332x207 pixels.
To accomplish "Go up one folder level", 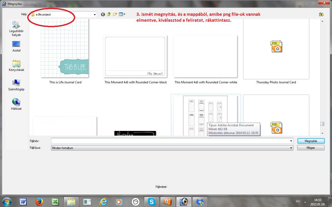I will 109,14.
